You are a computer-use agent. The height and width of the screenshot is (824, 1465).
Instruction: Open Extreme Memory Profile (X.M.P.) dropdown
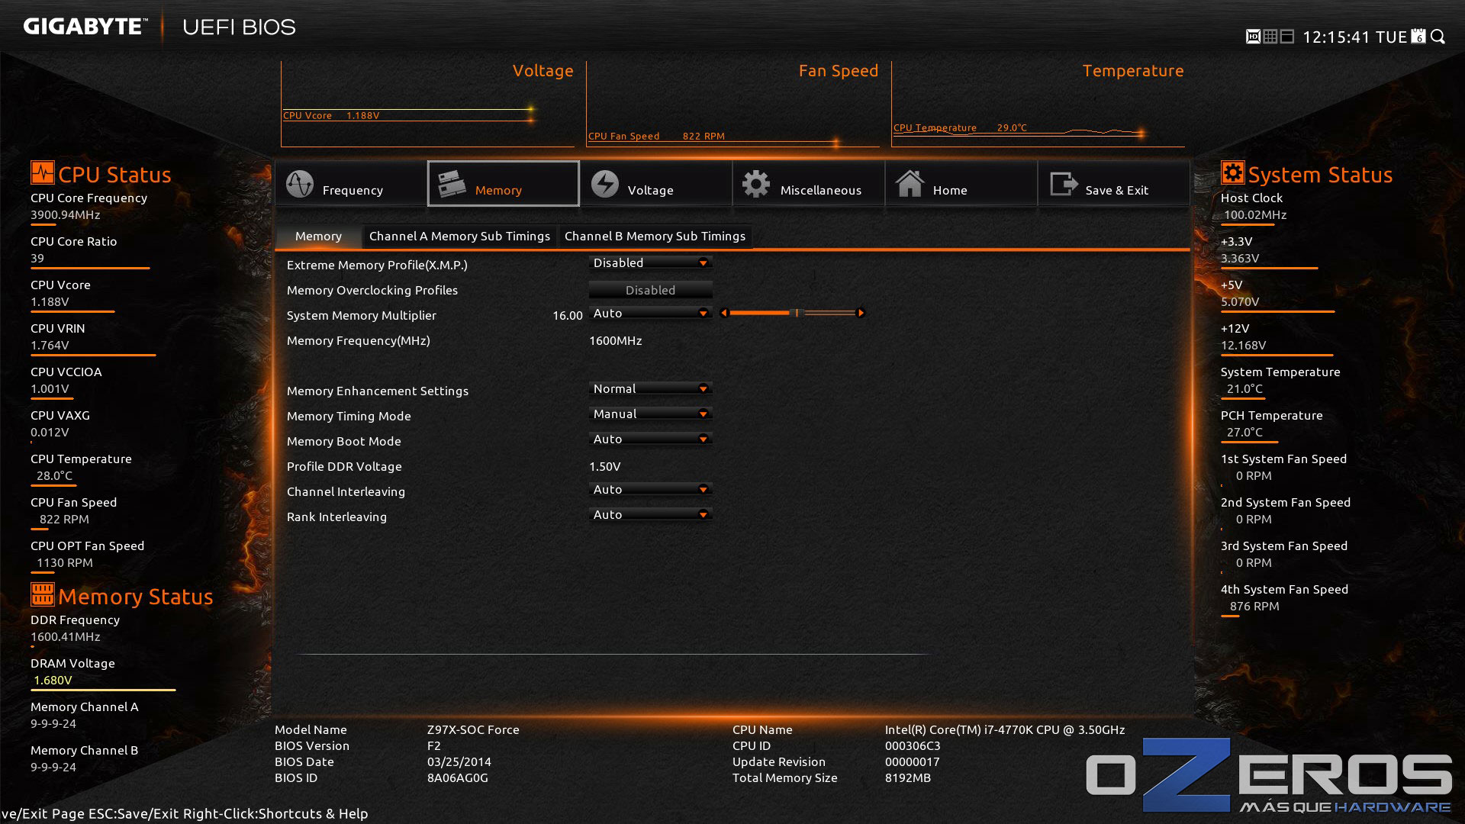pyautogui.click(x=650, y=263)
